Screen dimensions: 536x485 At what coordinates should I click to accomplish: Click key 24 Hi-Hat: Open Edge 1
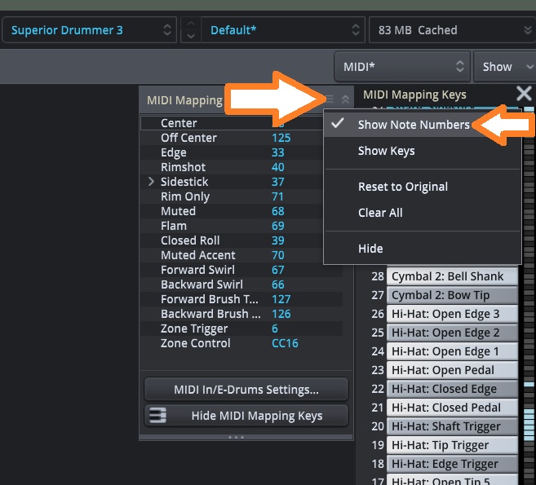coord(452,351)
